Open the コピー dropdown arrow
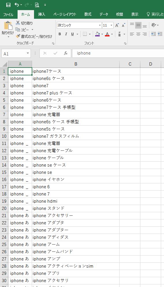Screen dimensions: 164x287 pyautogui.click(x=32, y=29)
